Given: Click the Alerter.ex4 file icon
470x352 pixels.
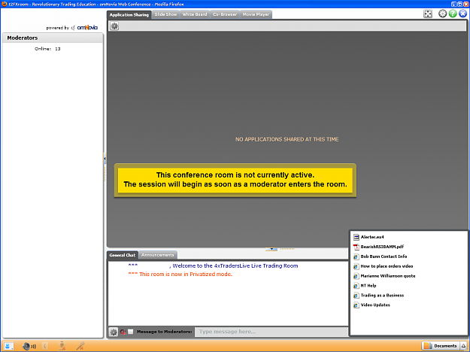Looking at the screenshot, I should [356, 237].
